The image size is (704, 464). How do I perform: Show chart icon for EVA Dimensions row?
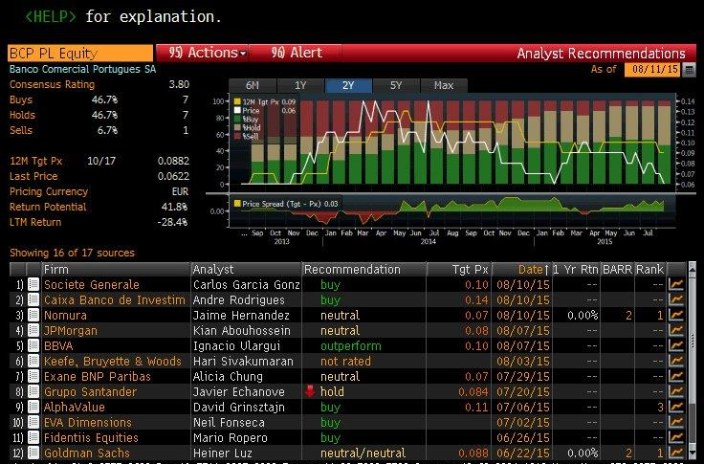676,422
